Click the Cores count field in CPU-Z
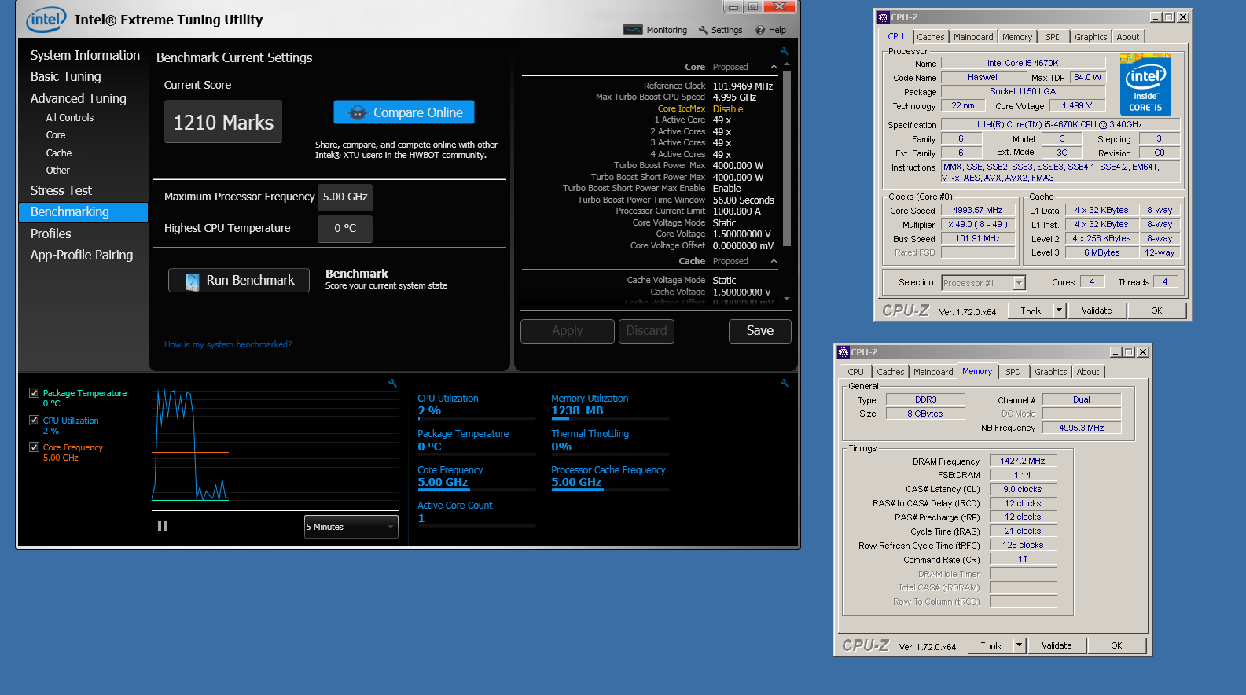This screenshot has width=1246, height=695. coord(1091,281)
